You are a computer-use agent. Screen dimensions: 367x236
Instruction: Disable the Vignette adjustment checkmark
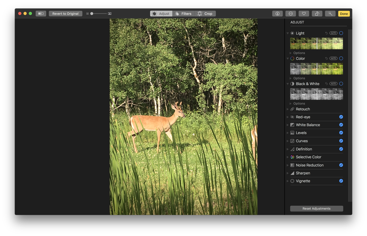click(x=341, y=181)
